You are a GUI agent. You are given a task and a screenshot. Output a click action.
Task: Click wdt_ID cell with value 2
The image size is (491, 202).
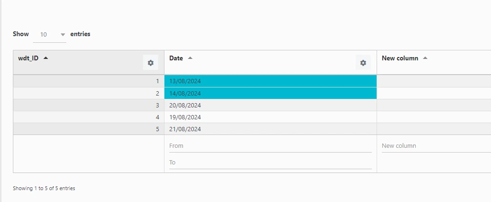click(89, 93)
